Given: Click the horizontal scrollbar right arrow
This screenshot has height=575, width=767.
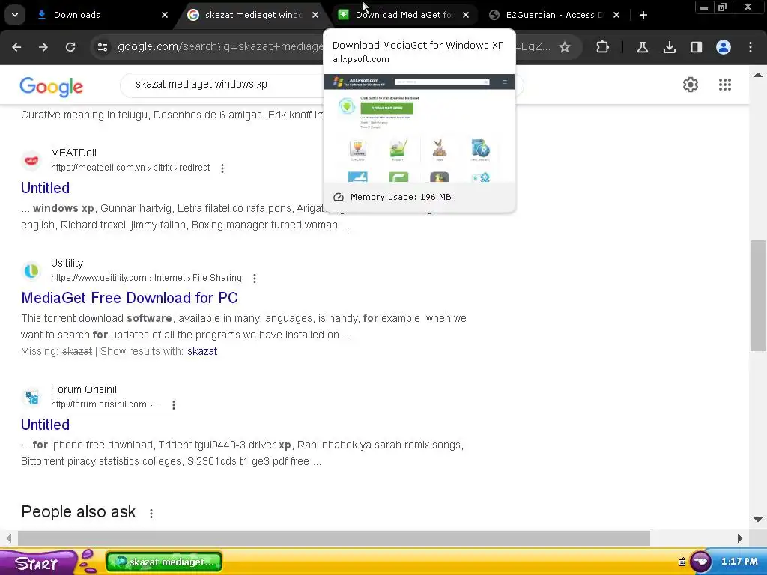Looking at the screenshot, I should [739, 538].
